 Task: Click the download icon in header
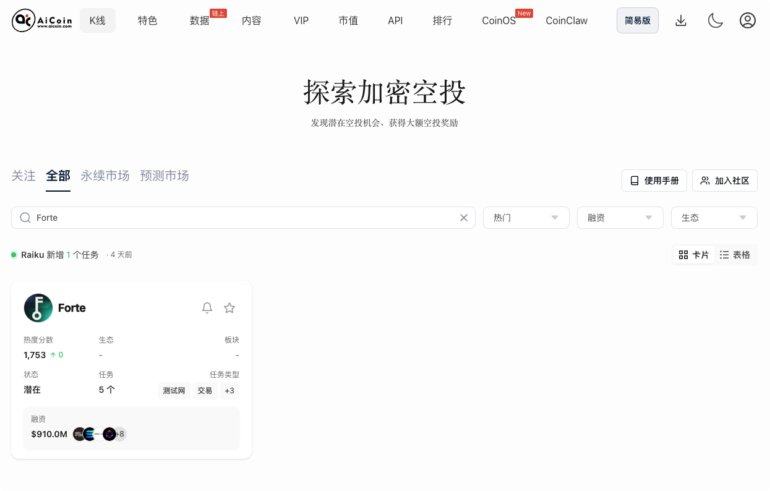click(x=681, y=20)
